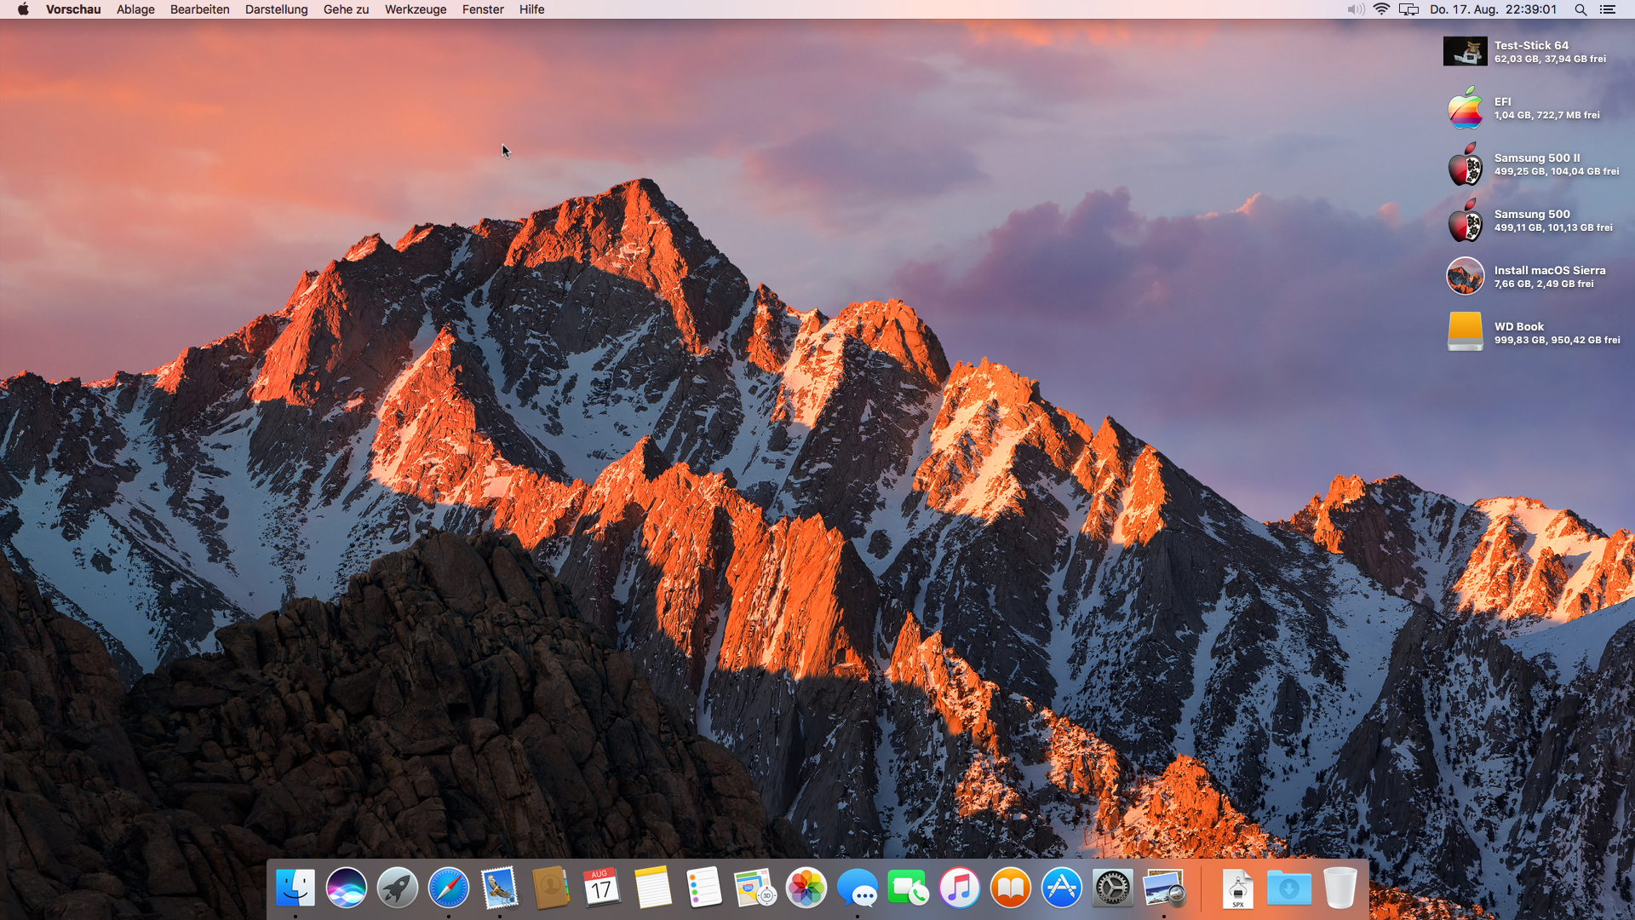The width and height of the screenshot is (1635, 920).
Task: Open the Mail stamp icon
Action: 500,888
